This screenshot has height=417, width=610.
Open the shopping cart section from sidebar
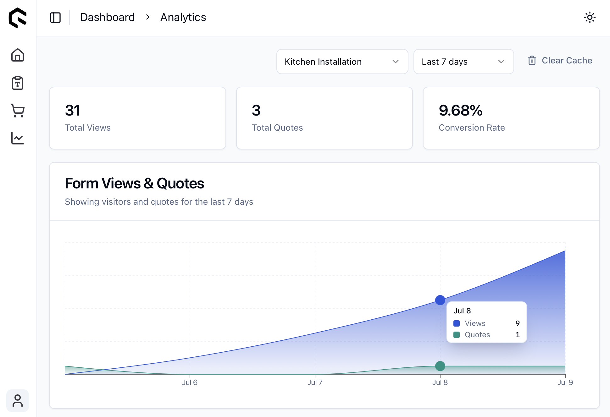tap(18, 111)
